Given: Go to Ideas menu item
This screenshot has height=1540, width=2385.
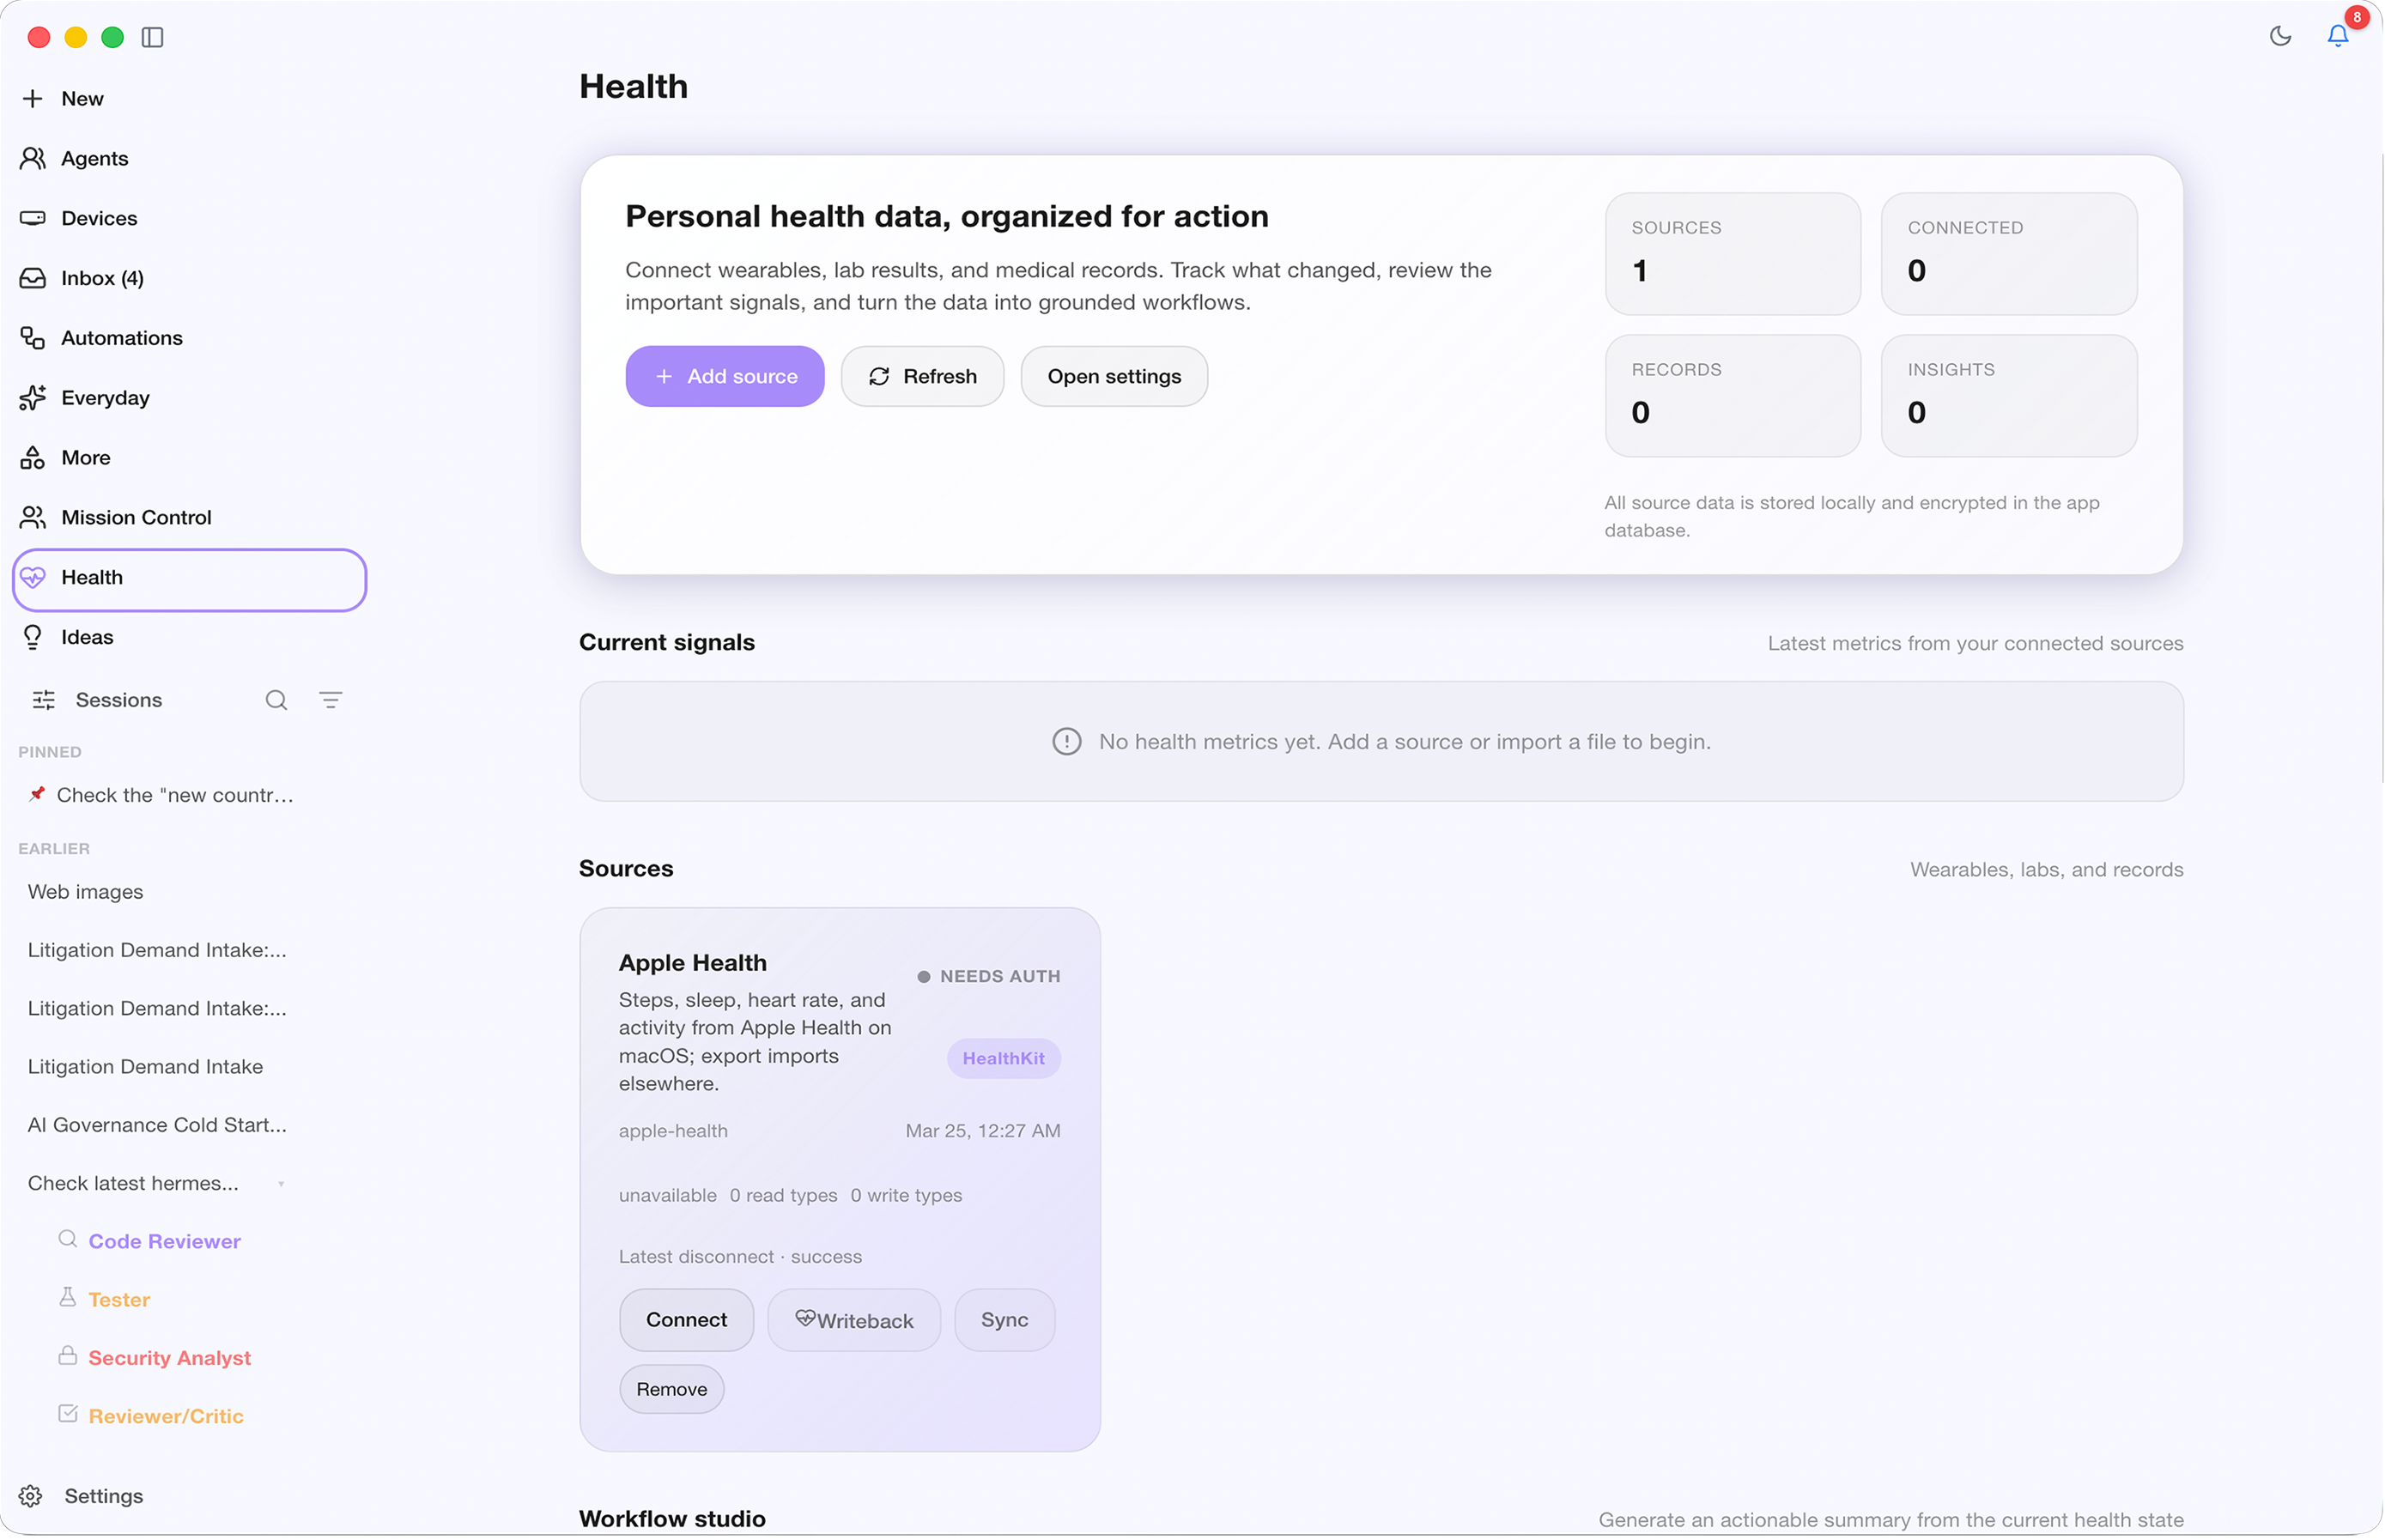Looking at the screenshot, I should pos(87,638).
